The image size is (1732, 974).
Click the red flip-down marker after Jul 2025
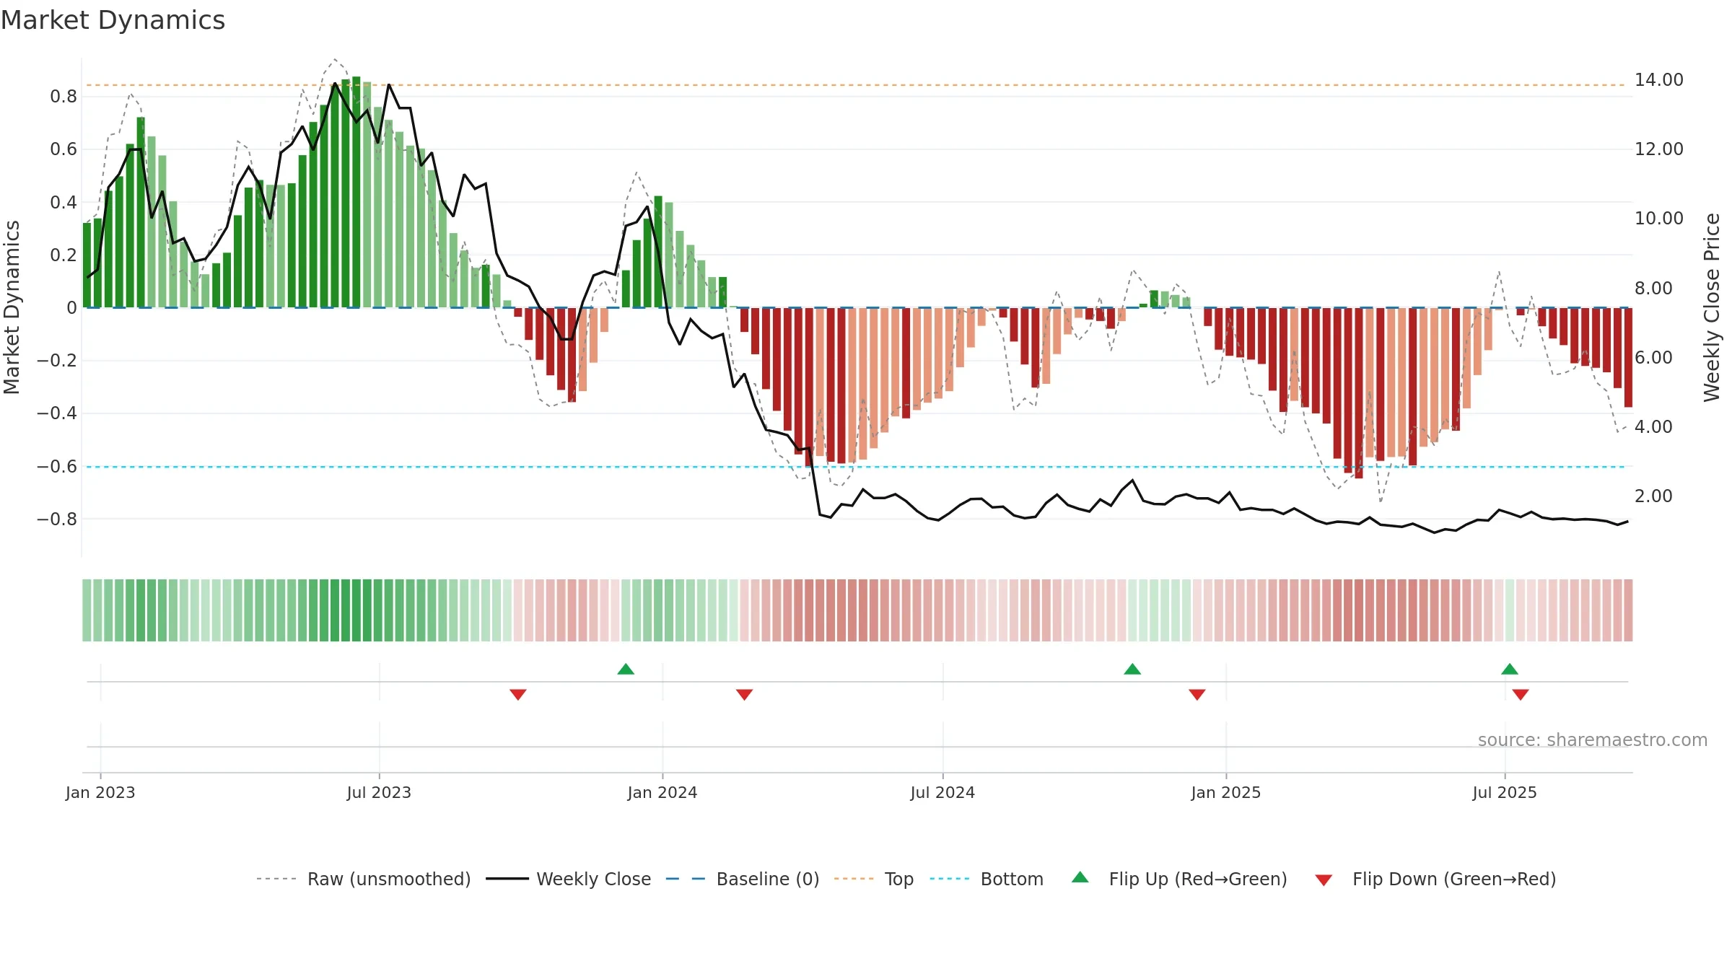tap(1521, 694)
